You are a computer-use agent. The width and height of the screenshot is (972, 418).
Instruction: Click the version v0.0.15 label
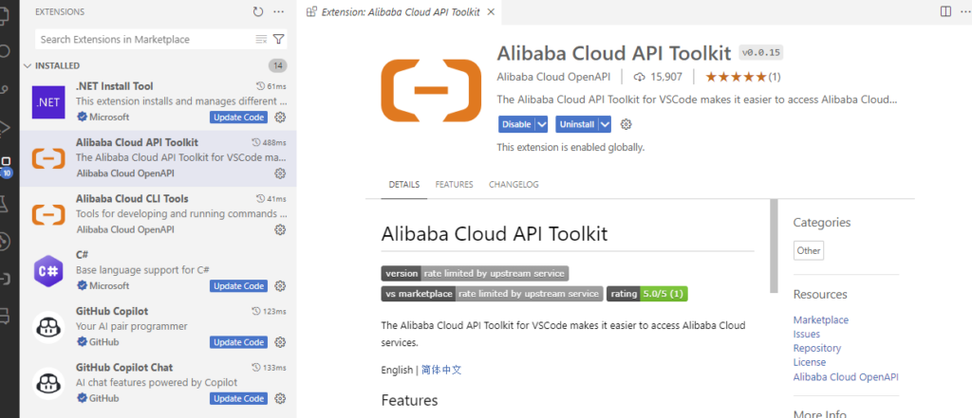760,53
